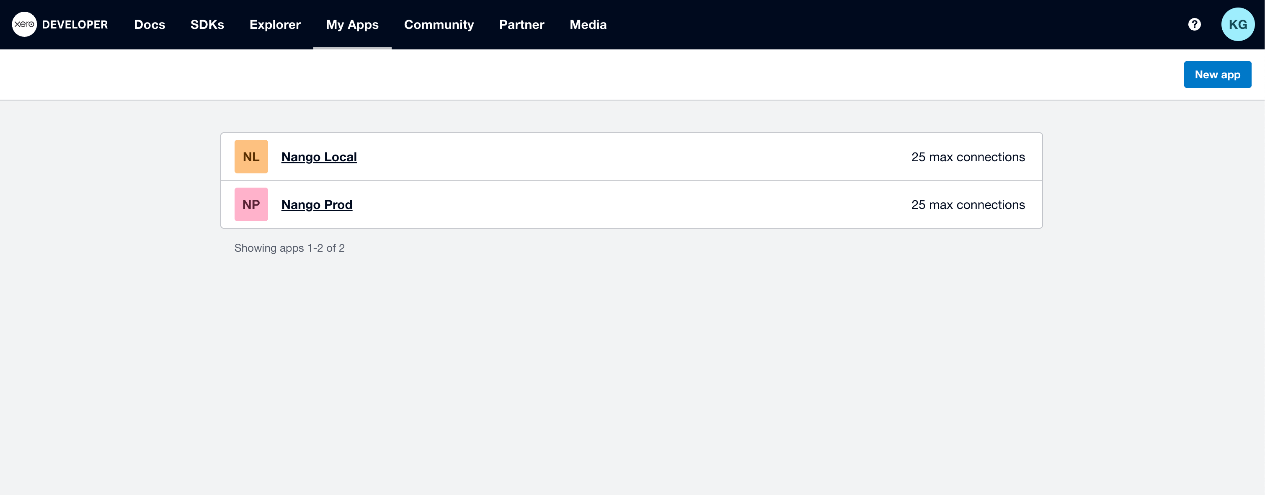This screenshot has width=1265, height=495.
Task: Click the Showing apps 1-2 of 2 label
Action: click(289, 248)
